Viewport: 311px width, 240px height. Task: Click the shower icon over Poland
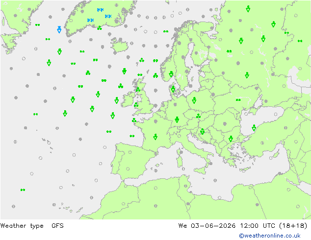[194, 100]
